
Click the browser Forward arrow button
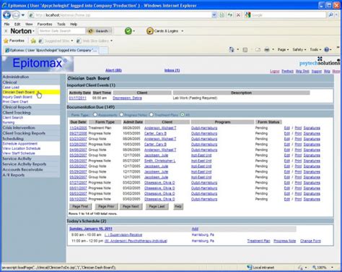16,15
